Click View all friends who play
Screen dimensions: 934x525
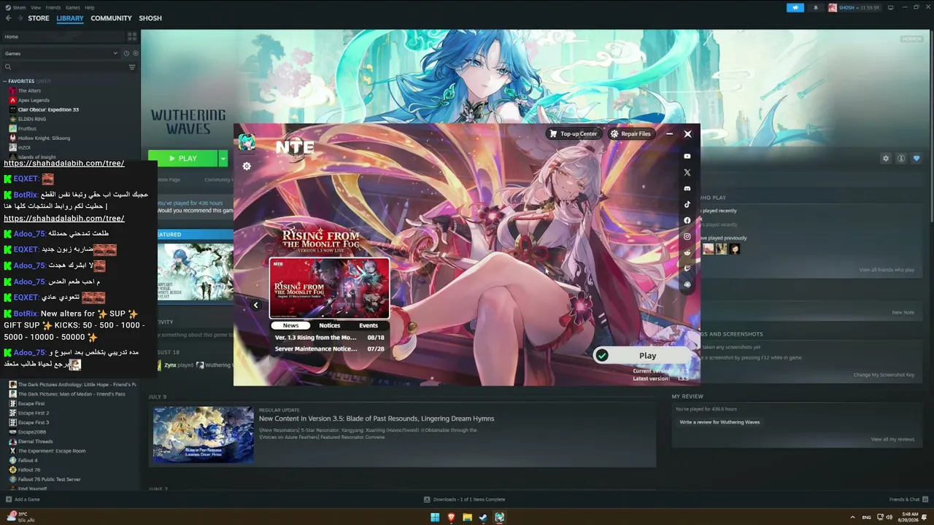(887, 270)
